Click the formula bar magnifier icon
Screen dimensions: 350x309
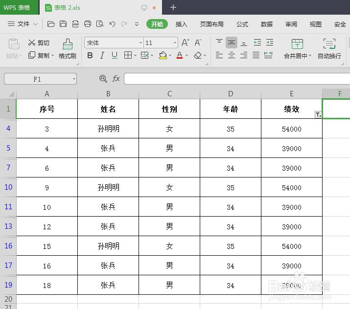click(103, 79)
